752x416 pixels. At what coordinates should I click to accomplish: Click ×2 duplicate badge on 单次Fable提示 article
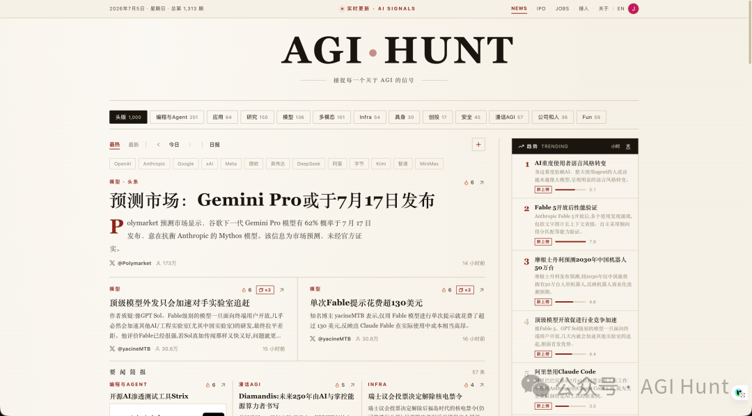pos(464,290)
